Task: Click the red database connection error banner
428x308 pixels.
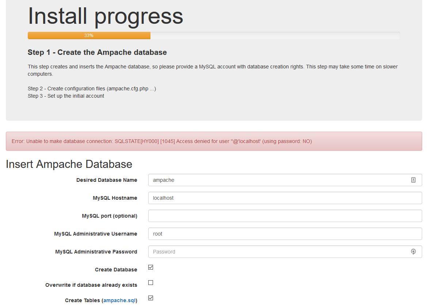Action: pyautogui.click(x=214, y=141)
